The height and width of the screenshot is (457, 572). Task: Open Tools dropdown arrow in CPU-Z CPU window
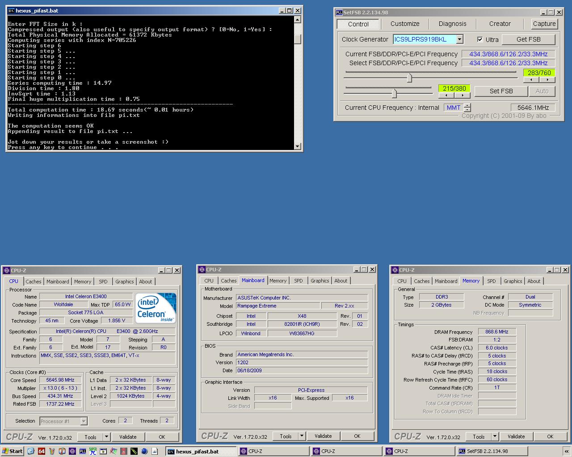(x=106, y=437)
